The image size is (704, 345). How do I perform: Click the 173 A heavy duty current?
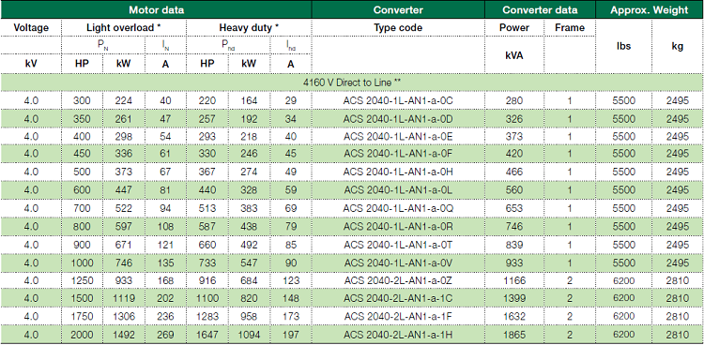click(x=290, y=316)
